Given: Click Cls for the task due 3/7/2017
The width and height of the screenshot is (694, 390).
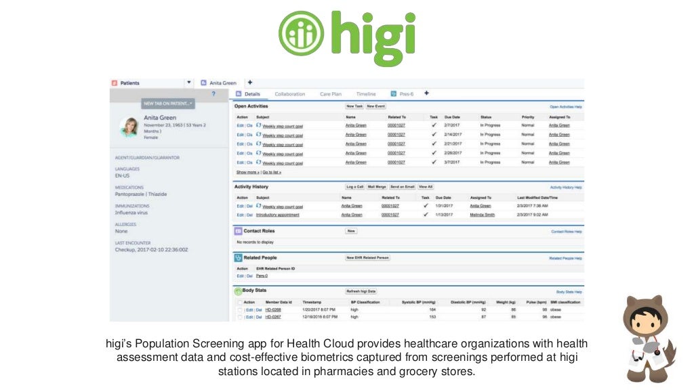Looking at the screenshot, I should (249, 162).
